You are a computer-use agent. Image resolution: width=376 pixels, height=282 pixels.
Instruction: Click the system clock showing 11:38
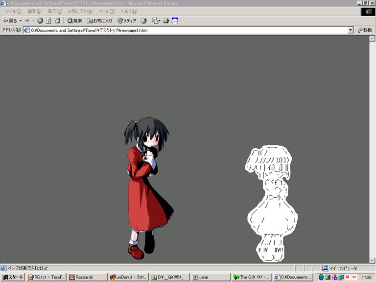click(366, 278)
